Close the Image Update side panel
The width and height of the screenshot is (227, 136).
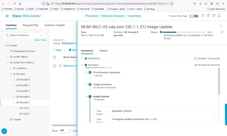tap(221, 26)
